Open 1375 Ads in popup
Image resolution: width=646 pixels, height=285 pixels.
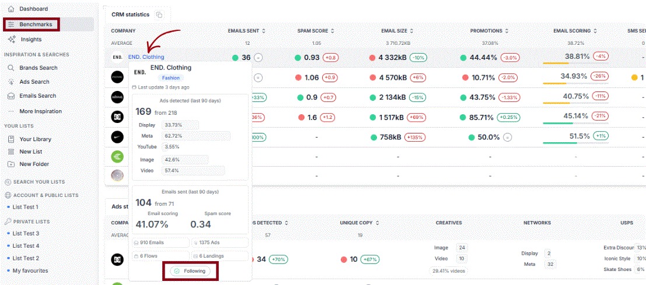pos(219,243)
